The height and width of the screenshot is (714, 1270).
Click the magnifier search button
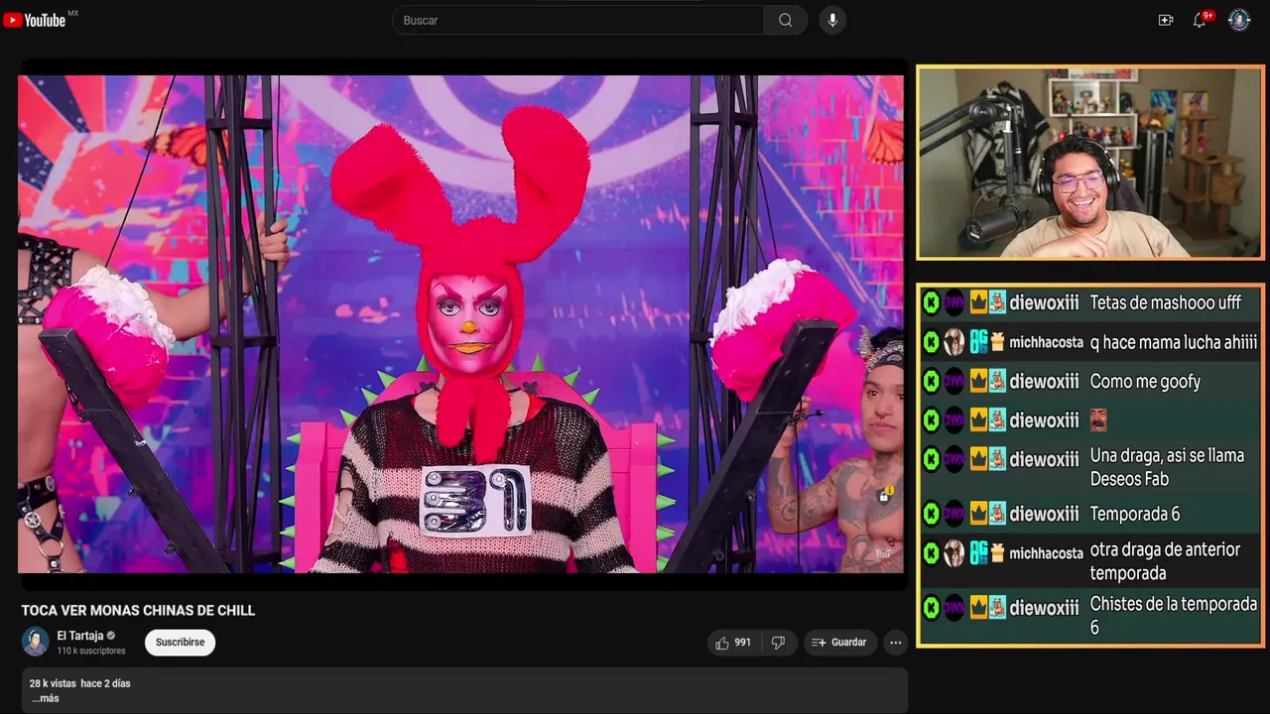tap(786, 20)
